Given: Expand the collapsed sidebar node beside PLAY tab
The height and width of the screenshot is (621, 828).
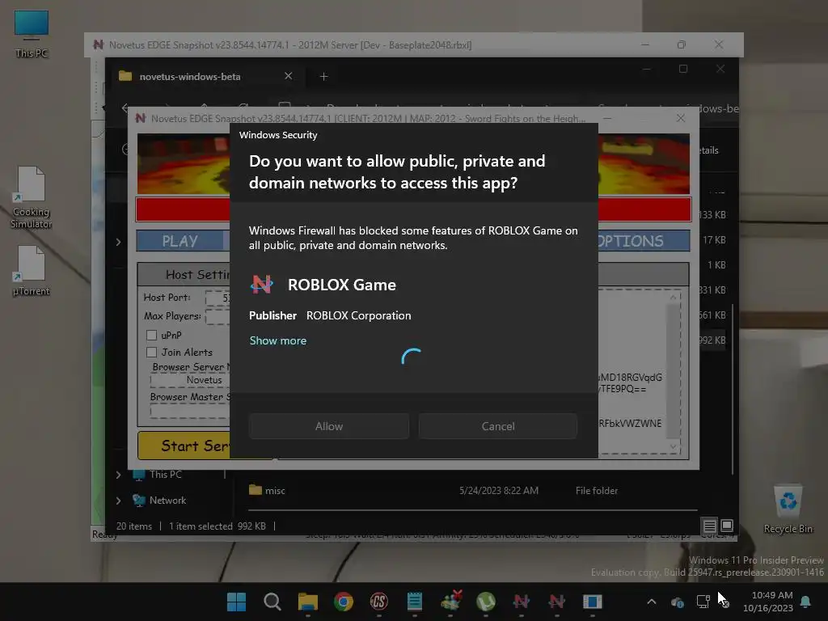Looking at the screenshot, I should 118,242.
